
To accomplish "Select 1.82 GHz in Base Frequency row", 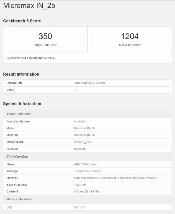I will point(80,185).
